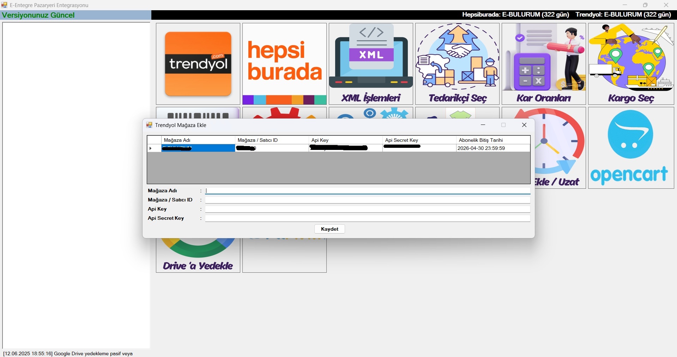
Task: Click the E-Entegre app icon in title bar
Action: (x=4, y=5)
